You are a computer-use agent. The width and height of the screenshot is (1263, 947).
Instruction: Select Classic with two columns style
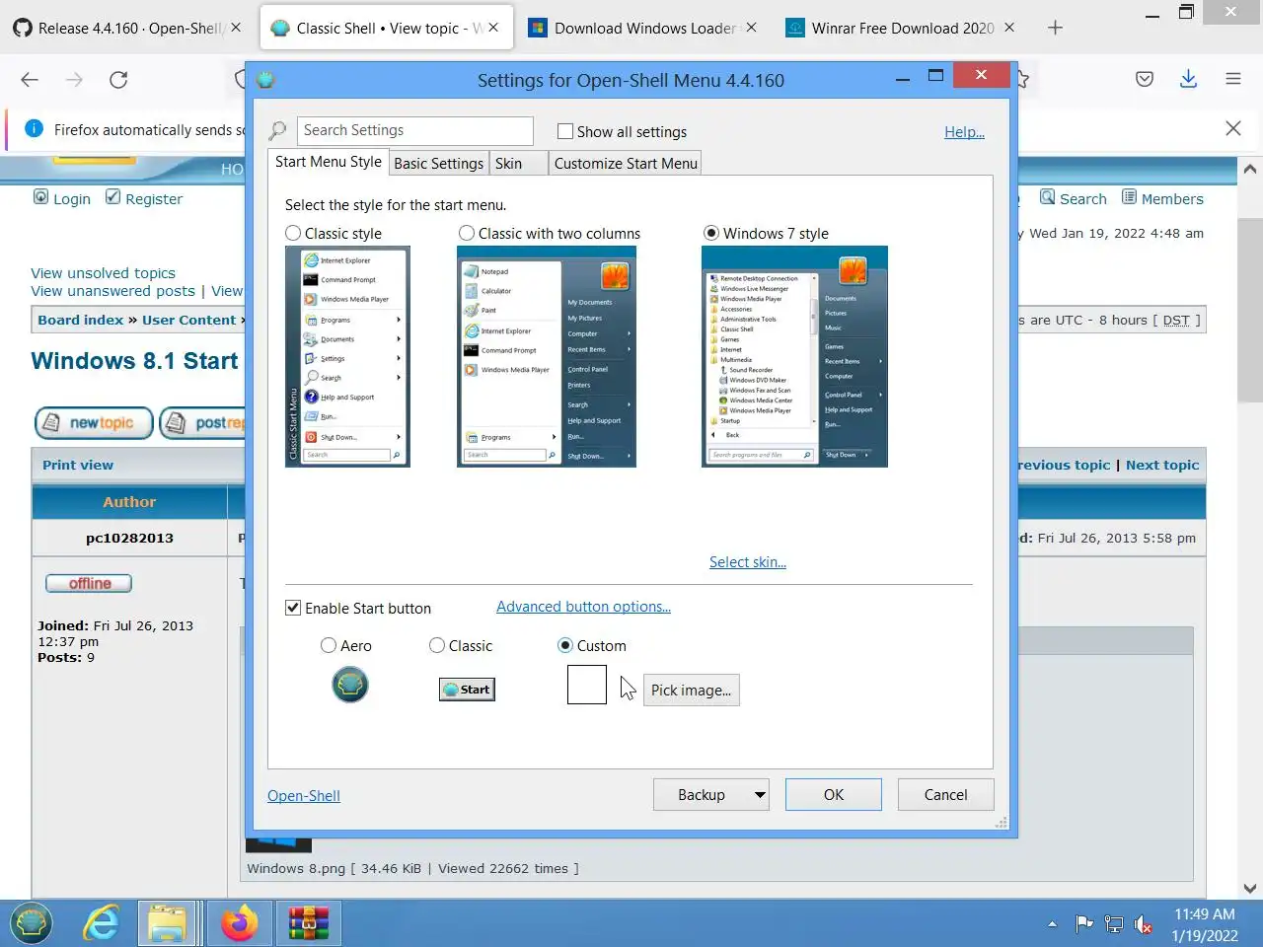(x=467, y=233)
